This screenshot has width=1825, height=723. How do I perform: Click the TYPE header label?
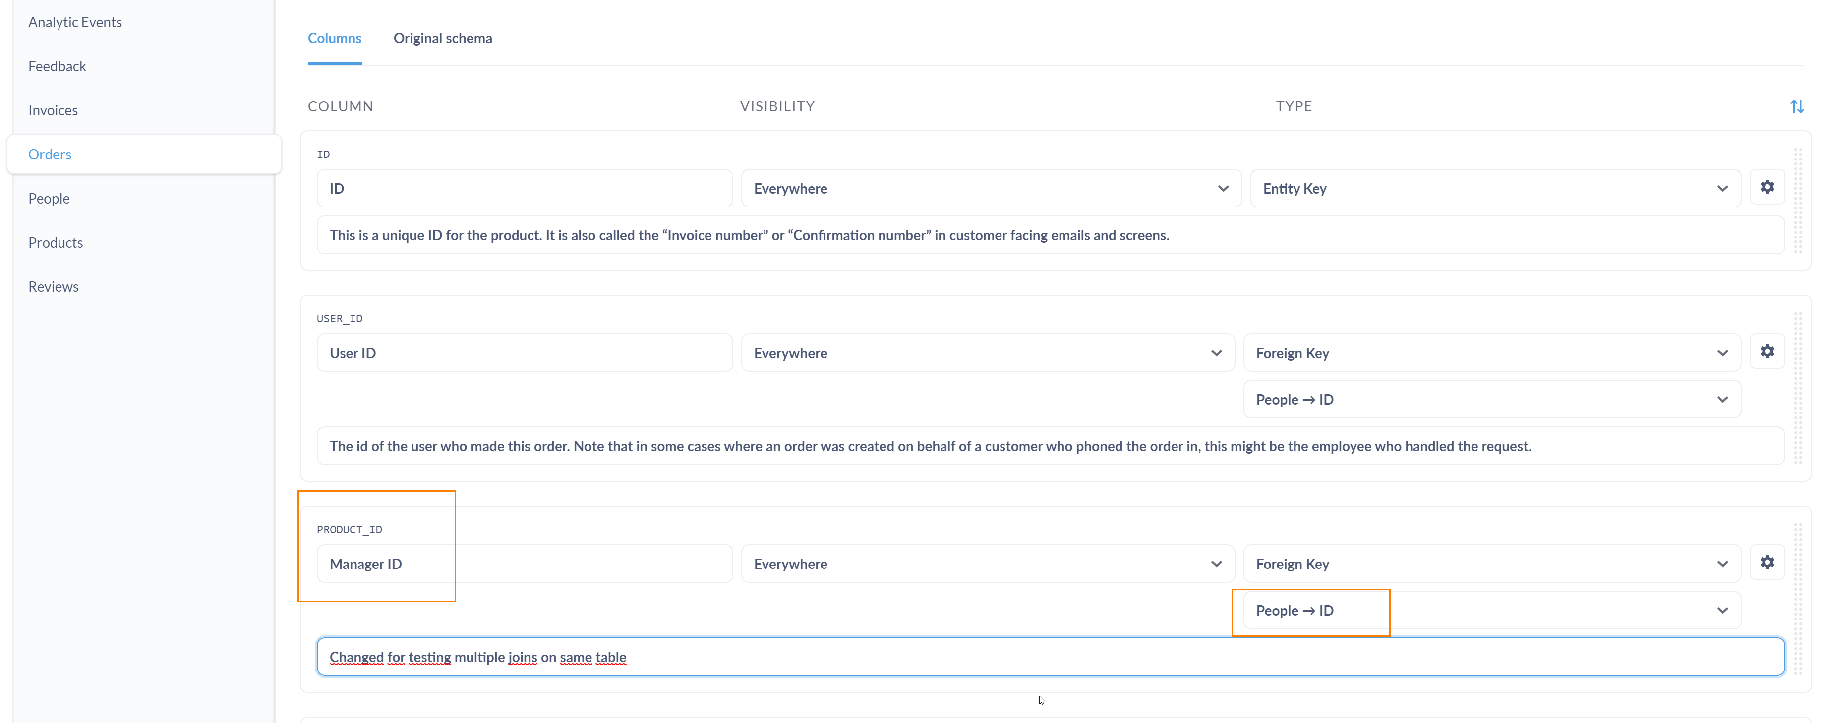click(x=1295, y=106)
